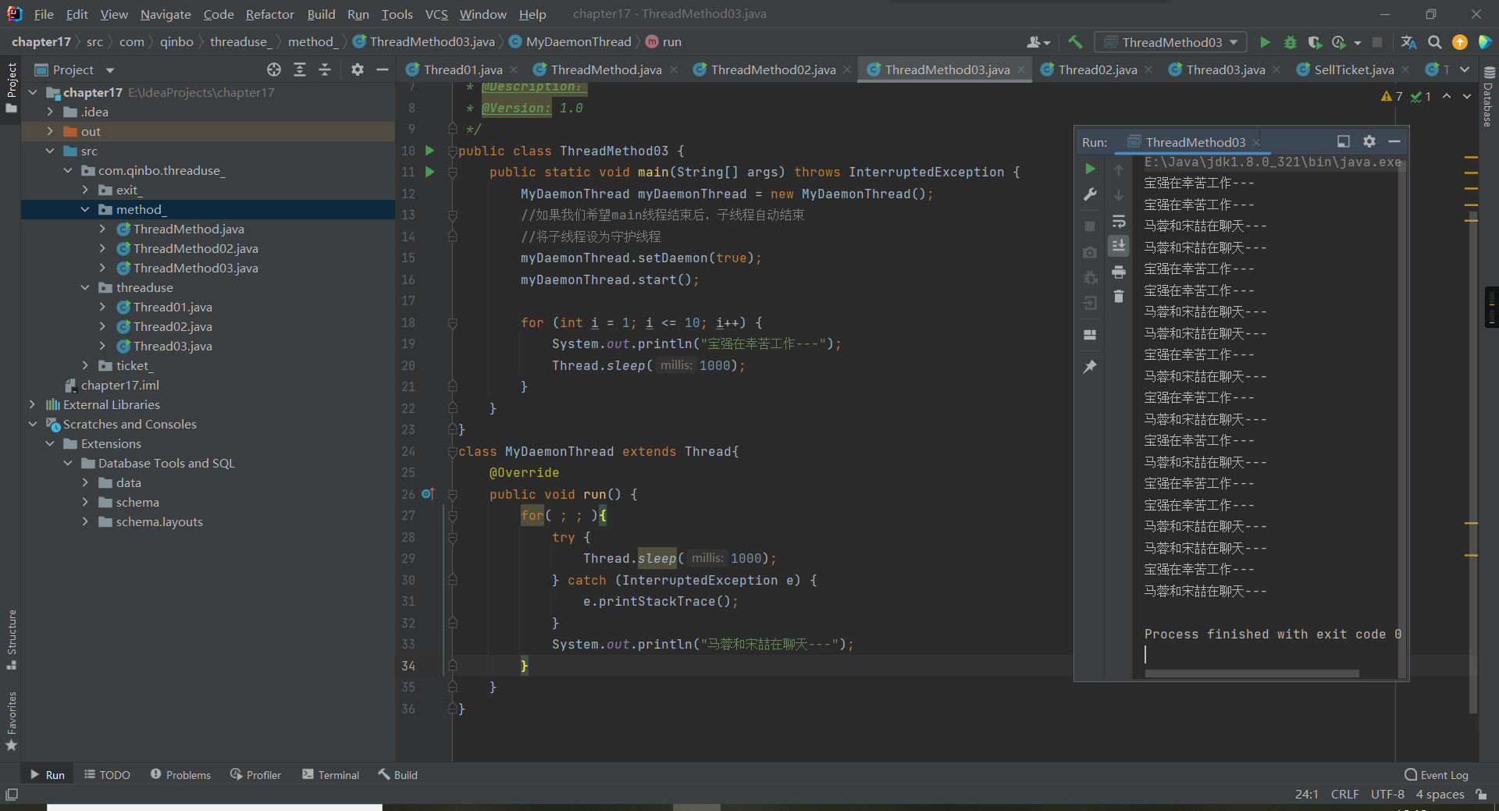Click the toolbar Stop square icon
The width and height of the screenshot is (1499, 811).
pyautogui.click(x=1377, y=42)
